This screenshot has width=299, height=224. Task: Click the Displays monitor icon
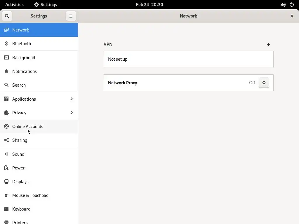6,181
